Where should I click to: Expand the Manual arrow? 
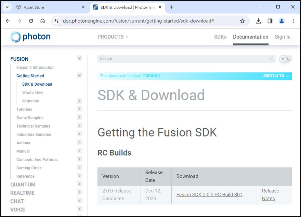79,151
